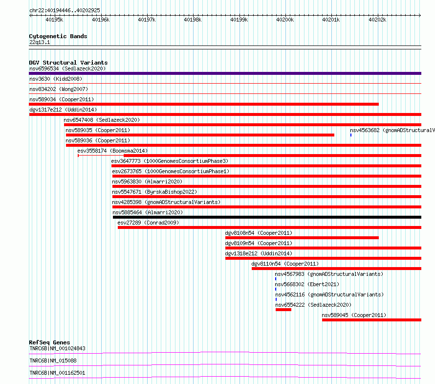The height and width of the screenshot is (384, 435).
Task: Click the RefSeq Genes track title
Action: click(x=49, y=342)
